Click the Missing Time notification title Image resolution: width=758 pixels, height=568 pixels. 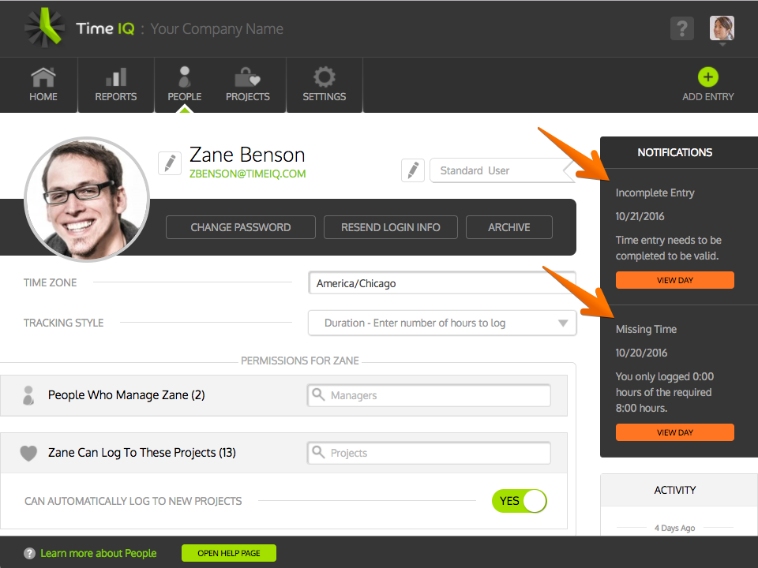[647, 330]
